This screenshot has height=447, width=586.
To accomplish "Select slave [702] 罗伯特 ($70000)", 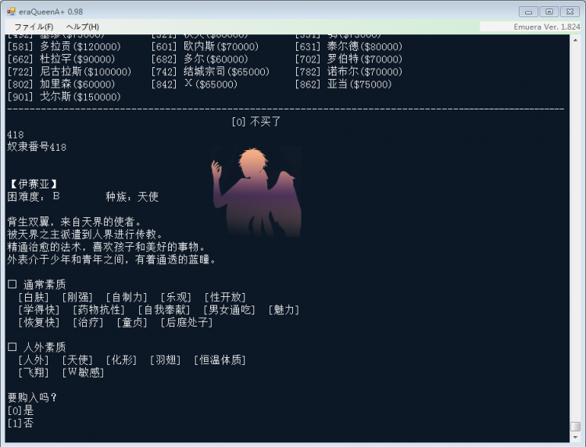I will [x=348, y=59].
